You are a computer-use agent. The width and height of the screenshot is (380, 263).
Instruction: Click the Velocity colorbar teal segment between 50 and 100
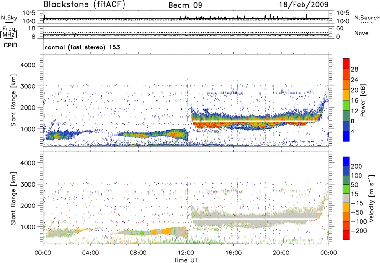(346, 180)
